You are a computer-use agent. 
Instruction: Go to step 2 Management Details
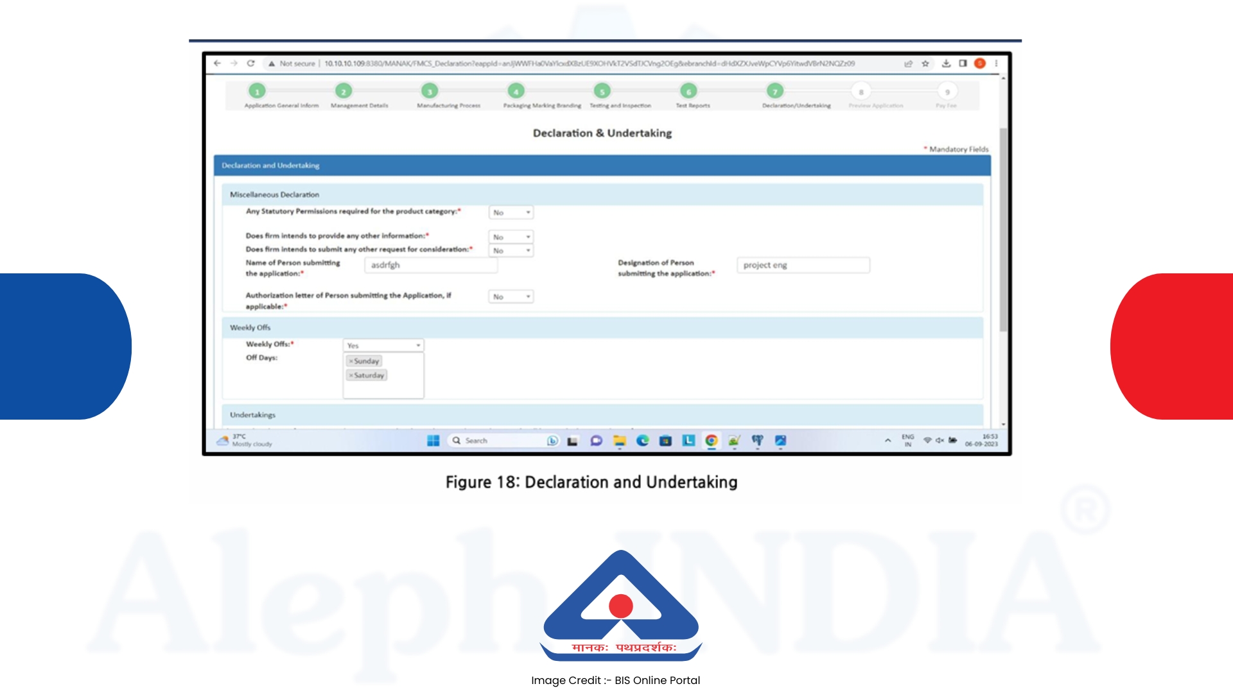[344, 91]
